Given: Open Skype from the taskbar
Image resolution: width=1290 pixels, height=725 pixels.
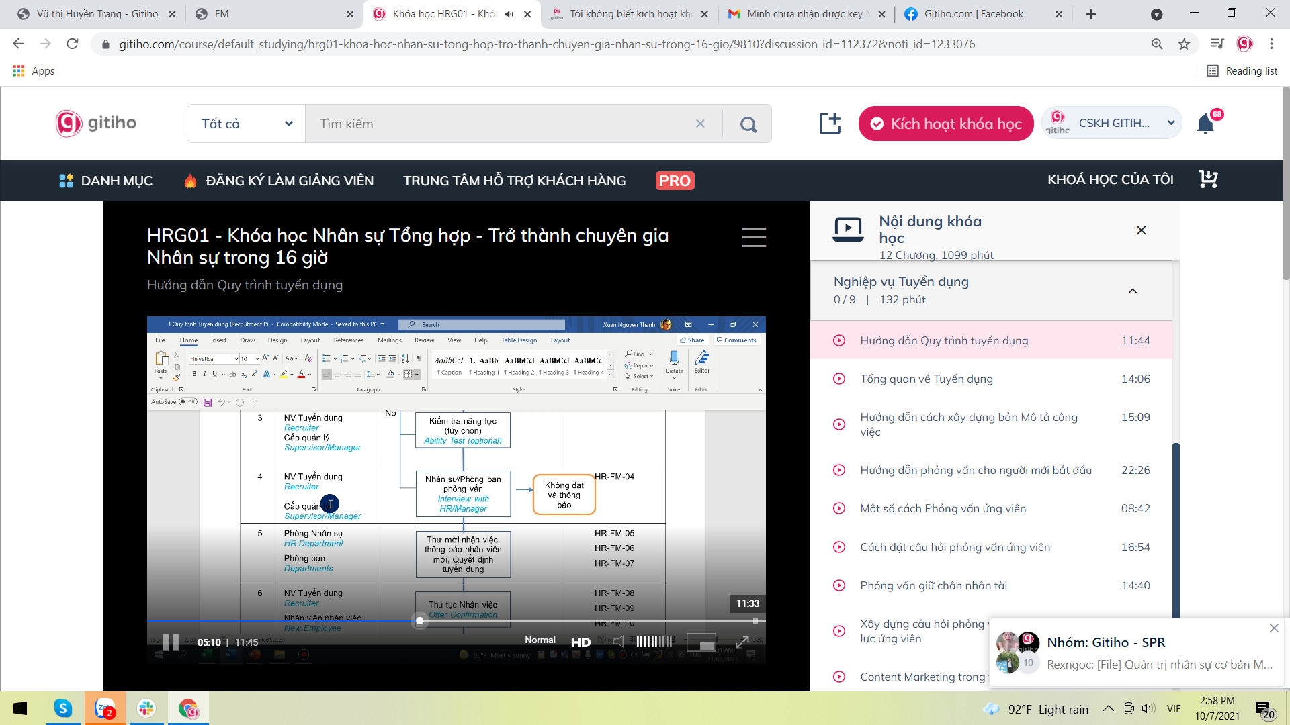Looking at the screenshot, I should coord(63,708).
